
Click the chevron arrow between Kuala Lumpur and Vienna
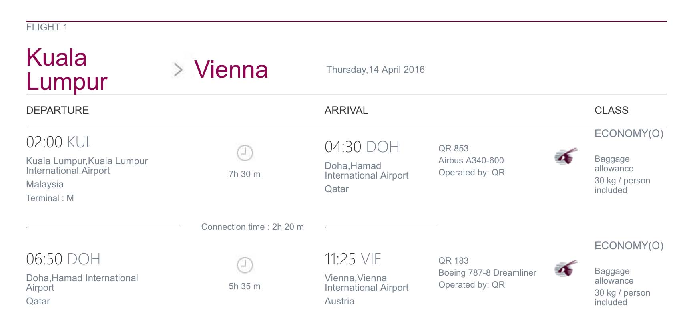point(178,70)
